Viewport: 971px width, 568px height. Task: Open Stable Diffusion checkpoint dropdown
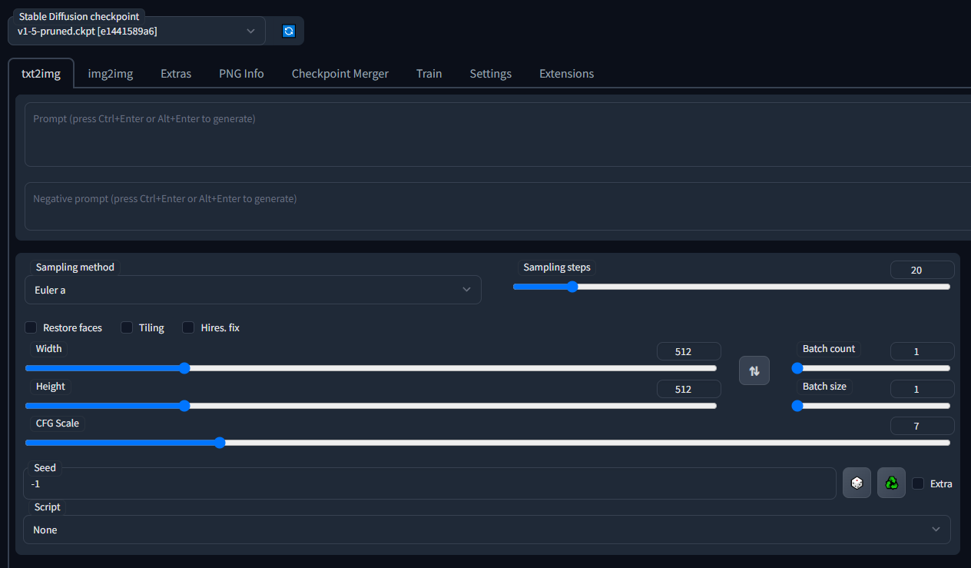(x=137, y=31)
